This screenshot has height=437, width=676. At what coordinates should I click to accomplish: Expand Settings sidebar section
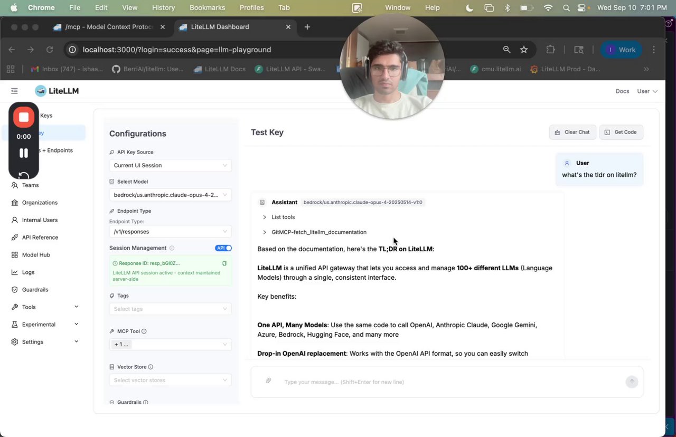pos(45,342)
